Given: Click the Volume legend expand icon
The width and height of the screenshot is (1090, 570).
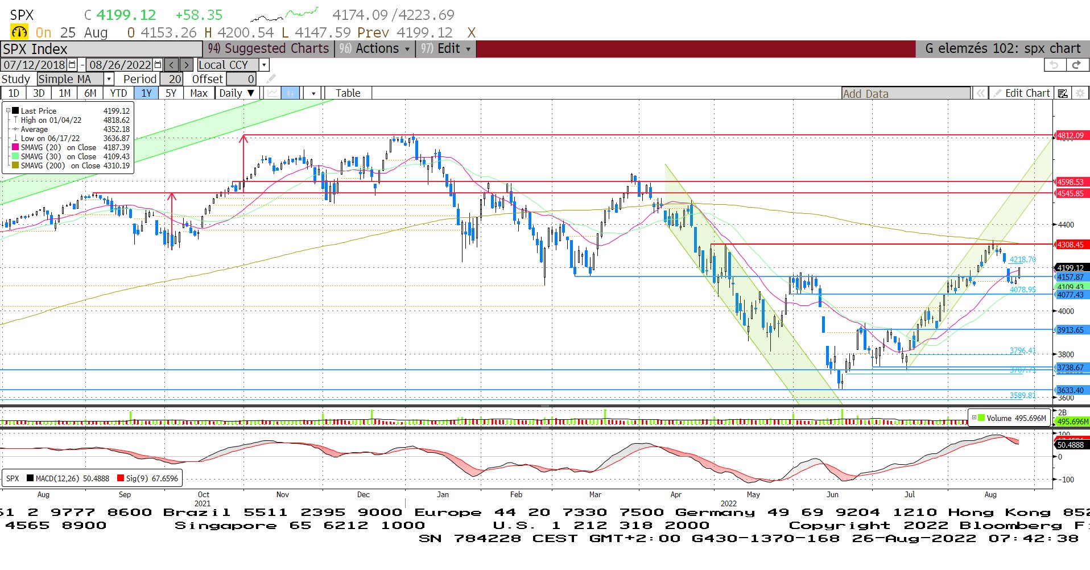Looking at the screenshot, I should (974, 418).
